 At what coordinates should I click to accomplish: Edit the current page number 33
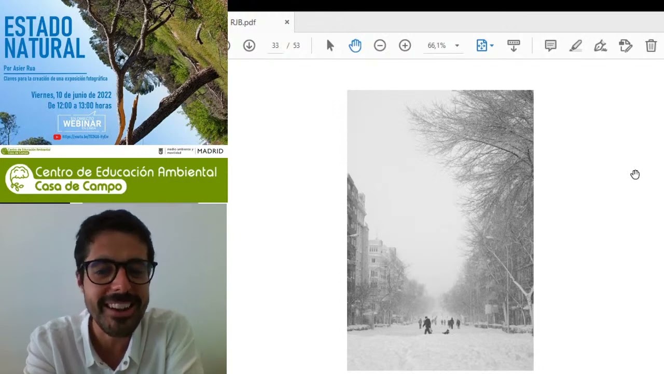click(x=275, y=46)
